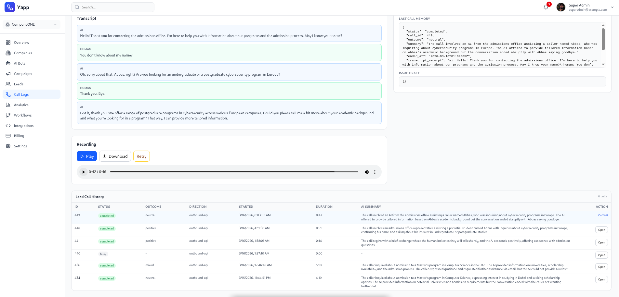Click the Lead Call History heading
This screenshot has width=619, height=297.
point(90,197)
